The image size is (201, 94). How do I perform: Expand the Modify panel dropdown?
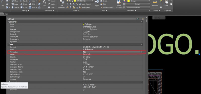tap(26, 10)
